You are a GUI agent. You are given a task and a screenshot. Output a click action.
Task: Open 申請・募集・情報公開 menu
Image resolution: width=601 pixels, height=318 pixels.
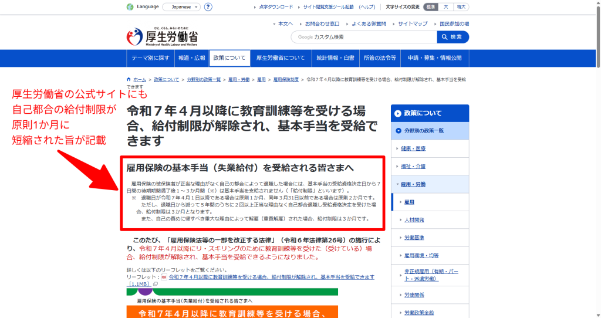(435, 58)
